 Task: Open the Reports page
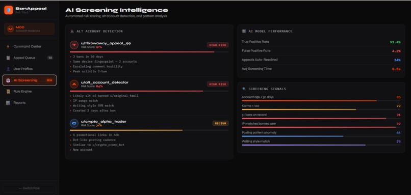pyautogui.click(x=30, y=103)
